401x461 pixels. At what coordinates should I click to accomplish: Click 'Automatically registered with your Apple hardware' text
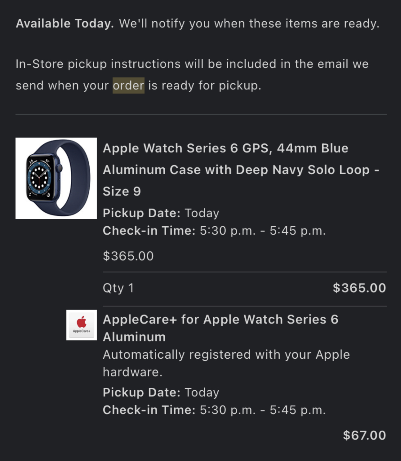coord(226,363)
